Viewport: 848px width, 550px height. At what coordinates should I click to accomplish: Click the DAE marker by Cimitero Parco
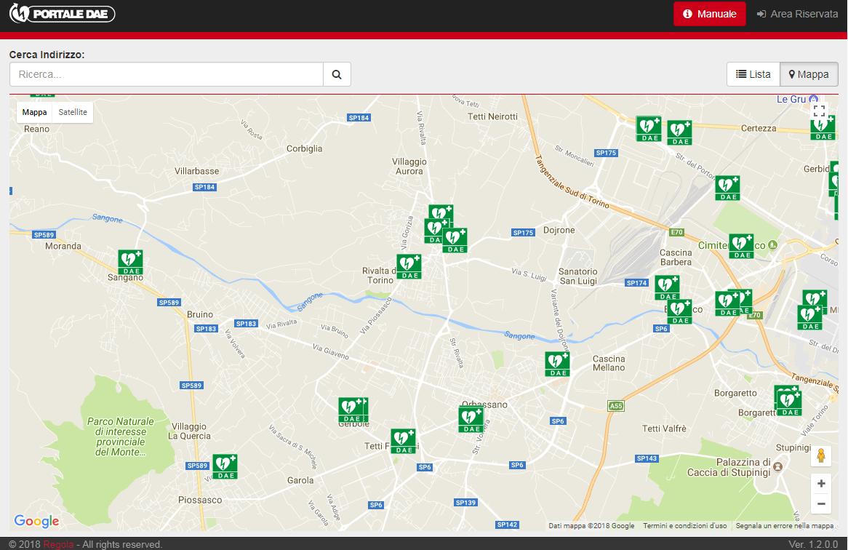pyautogui.click(x=741, y=246)
